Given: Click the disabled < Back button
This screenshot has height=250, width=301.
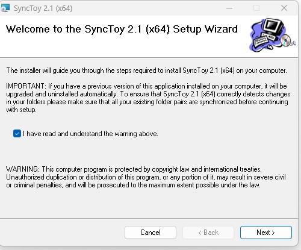Looking at the screenshot, I should pyautogui.click(x=208, y=233).
